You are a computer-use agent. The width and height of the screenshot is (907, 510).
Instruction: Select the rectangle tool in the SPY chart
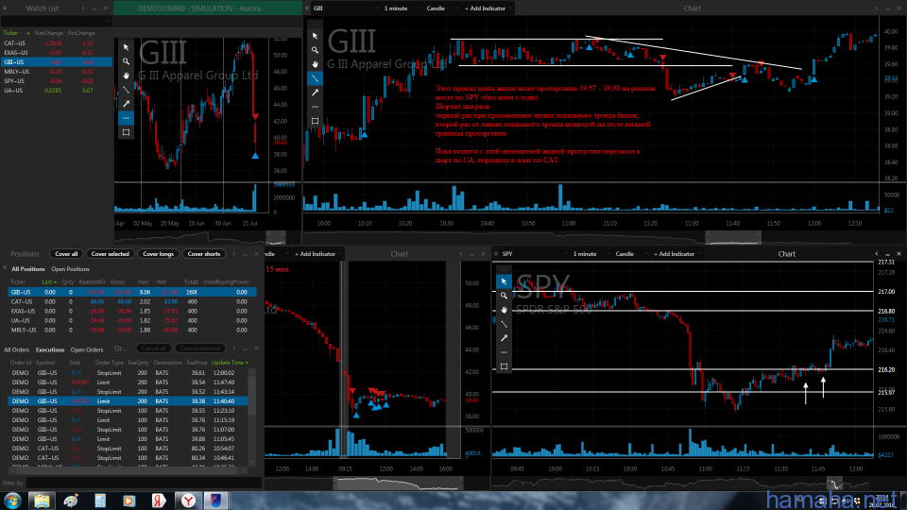point(504,366)
